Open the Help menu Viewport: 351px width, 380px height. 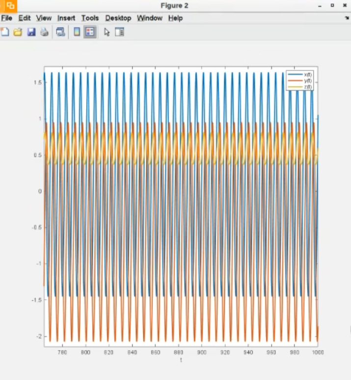pos(175,18)
